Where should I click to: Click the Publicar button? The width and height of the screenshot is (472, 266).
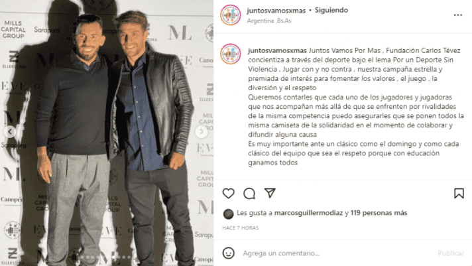(x=451, y=253)
